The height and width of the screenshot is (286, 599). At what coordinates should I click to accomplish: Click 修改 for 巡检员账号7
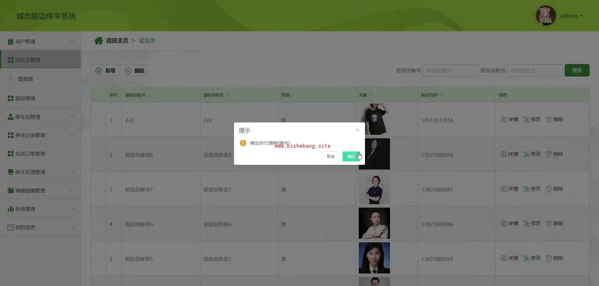(x=532, y=189)
